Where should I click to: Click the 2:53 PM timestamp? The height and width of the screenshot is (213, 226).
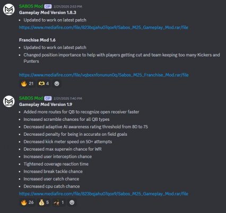point(68,6)
